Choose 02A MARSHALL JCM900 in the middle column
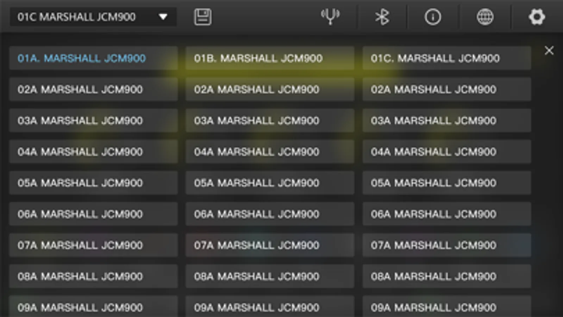The image size is (563, 317). point(270,89)
